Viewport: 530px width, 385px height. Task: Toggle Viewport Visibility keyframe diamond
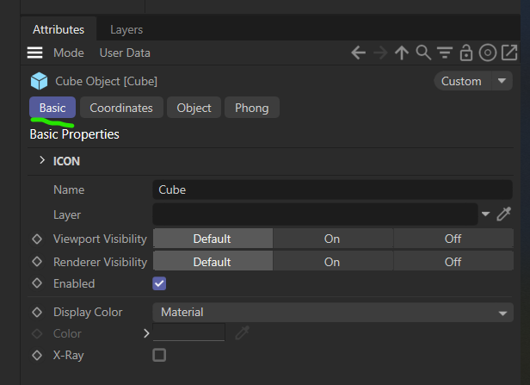[37, 239]
